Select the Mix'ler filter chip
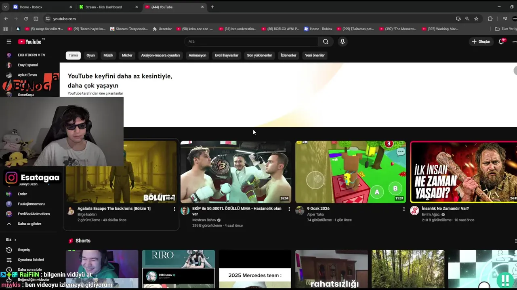This screenshot has width=517, height=290. click(x=127, y=55)
